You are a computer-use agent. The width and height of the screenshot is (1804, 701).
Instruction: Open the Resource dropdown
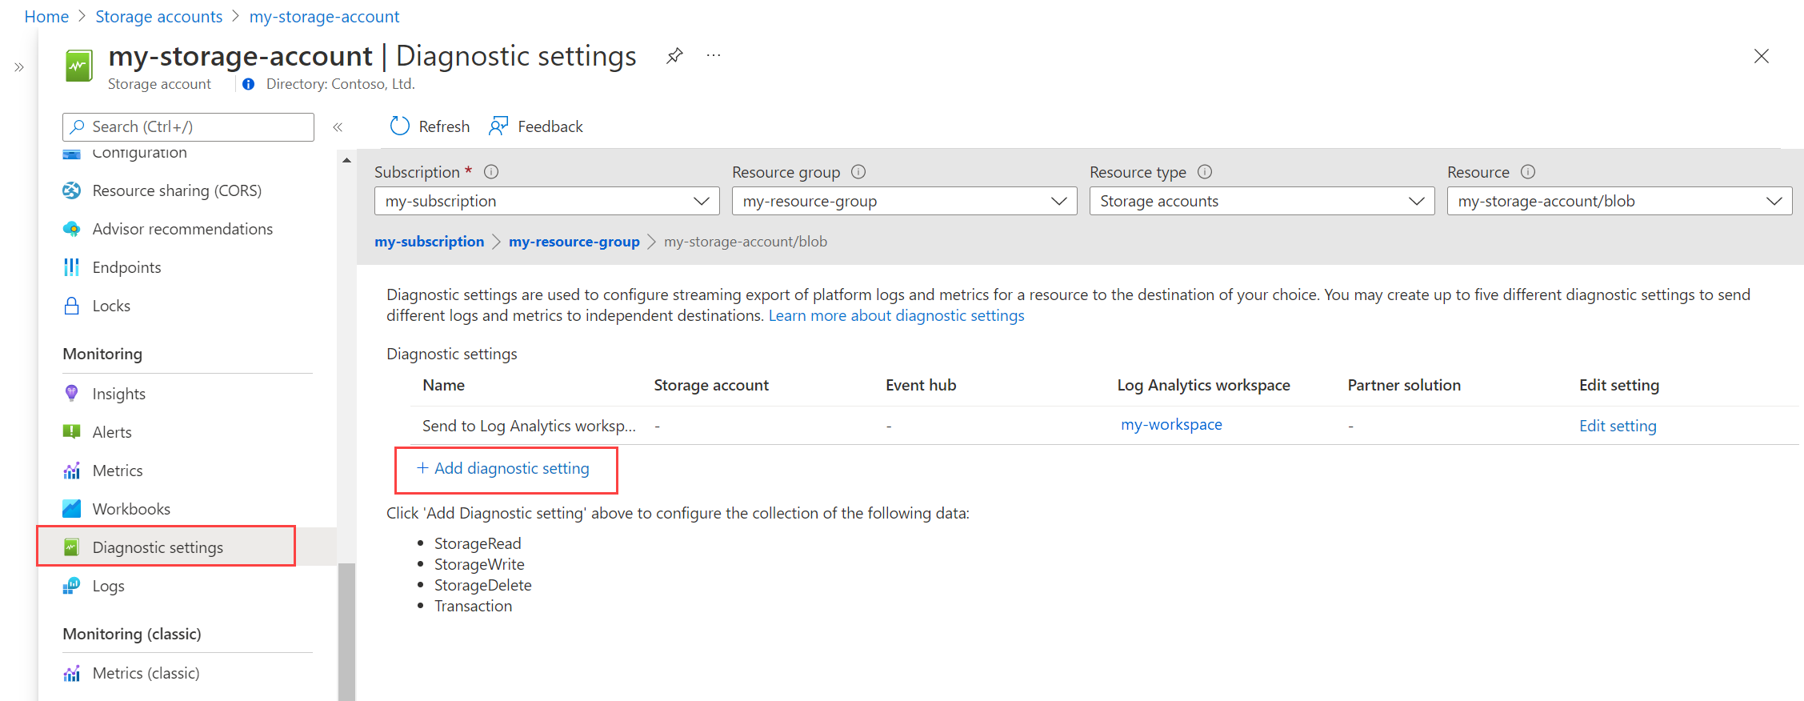tap(1619, 202)
